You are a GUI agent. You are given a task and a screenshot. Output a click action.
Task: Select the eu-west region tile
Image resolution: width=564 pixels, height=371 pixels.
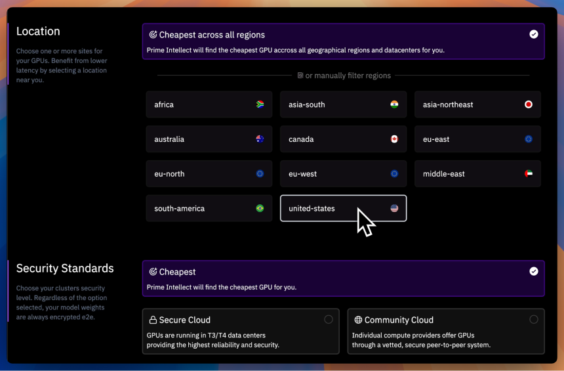(343, 173)
